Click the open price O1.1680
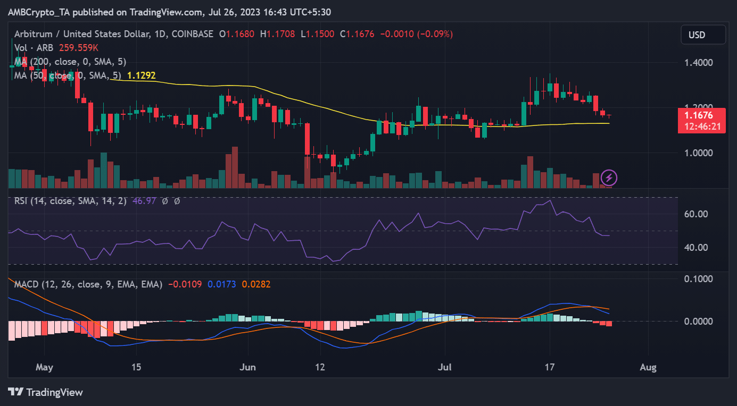The height and width of the screenshot is (406, 737). coord(237,34)
